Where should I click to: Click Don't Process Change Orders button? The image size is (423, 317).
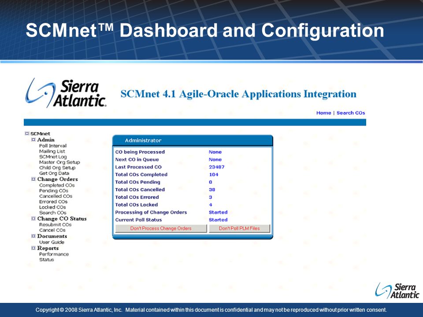[x=161, y=229]
